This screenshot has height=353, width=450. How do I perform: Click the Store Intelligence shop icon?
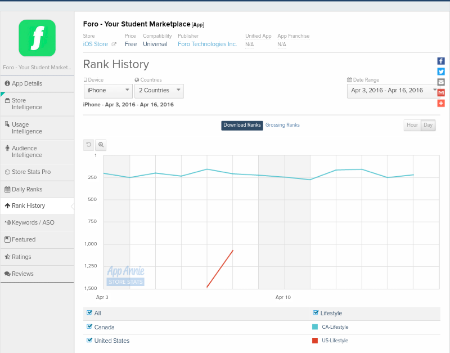point(7,100)
